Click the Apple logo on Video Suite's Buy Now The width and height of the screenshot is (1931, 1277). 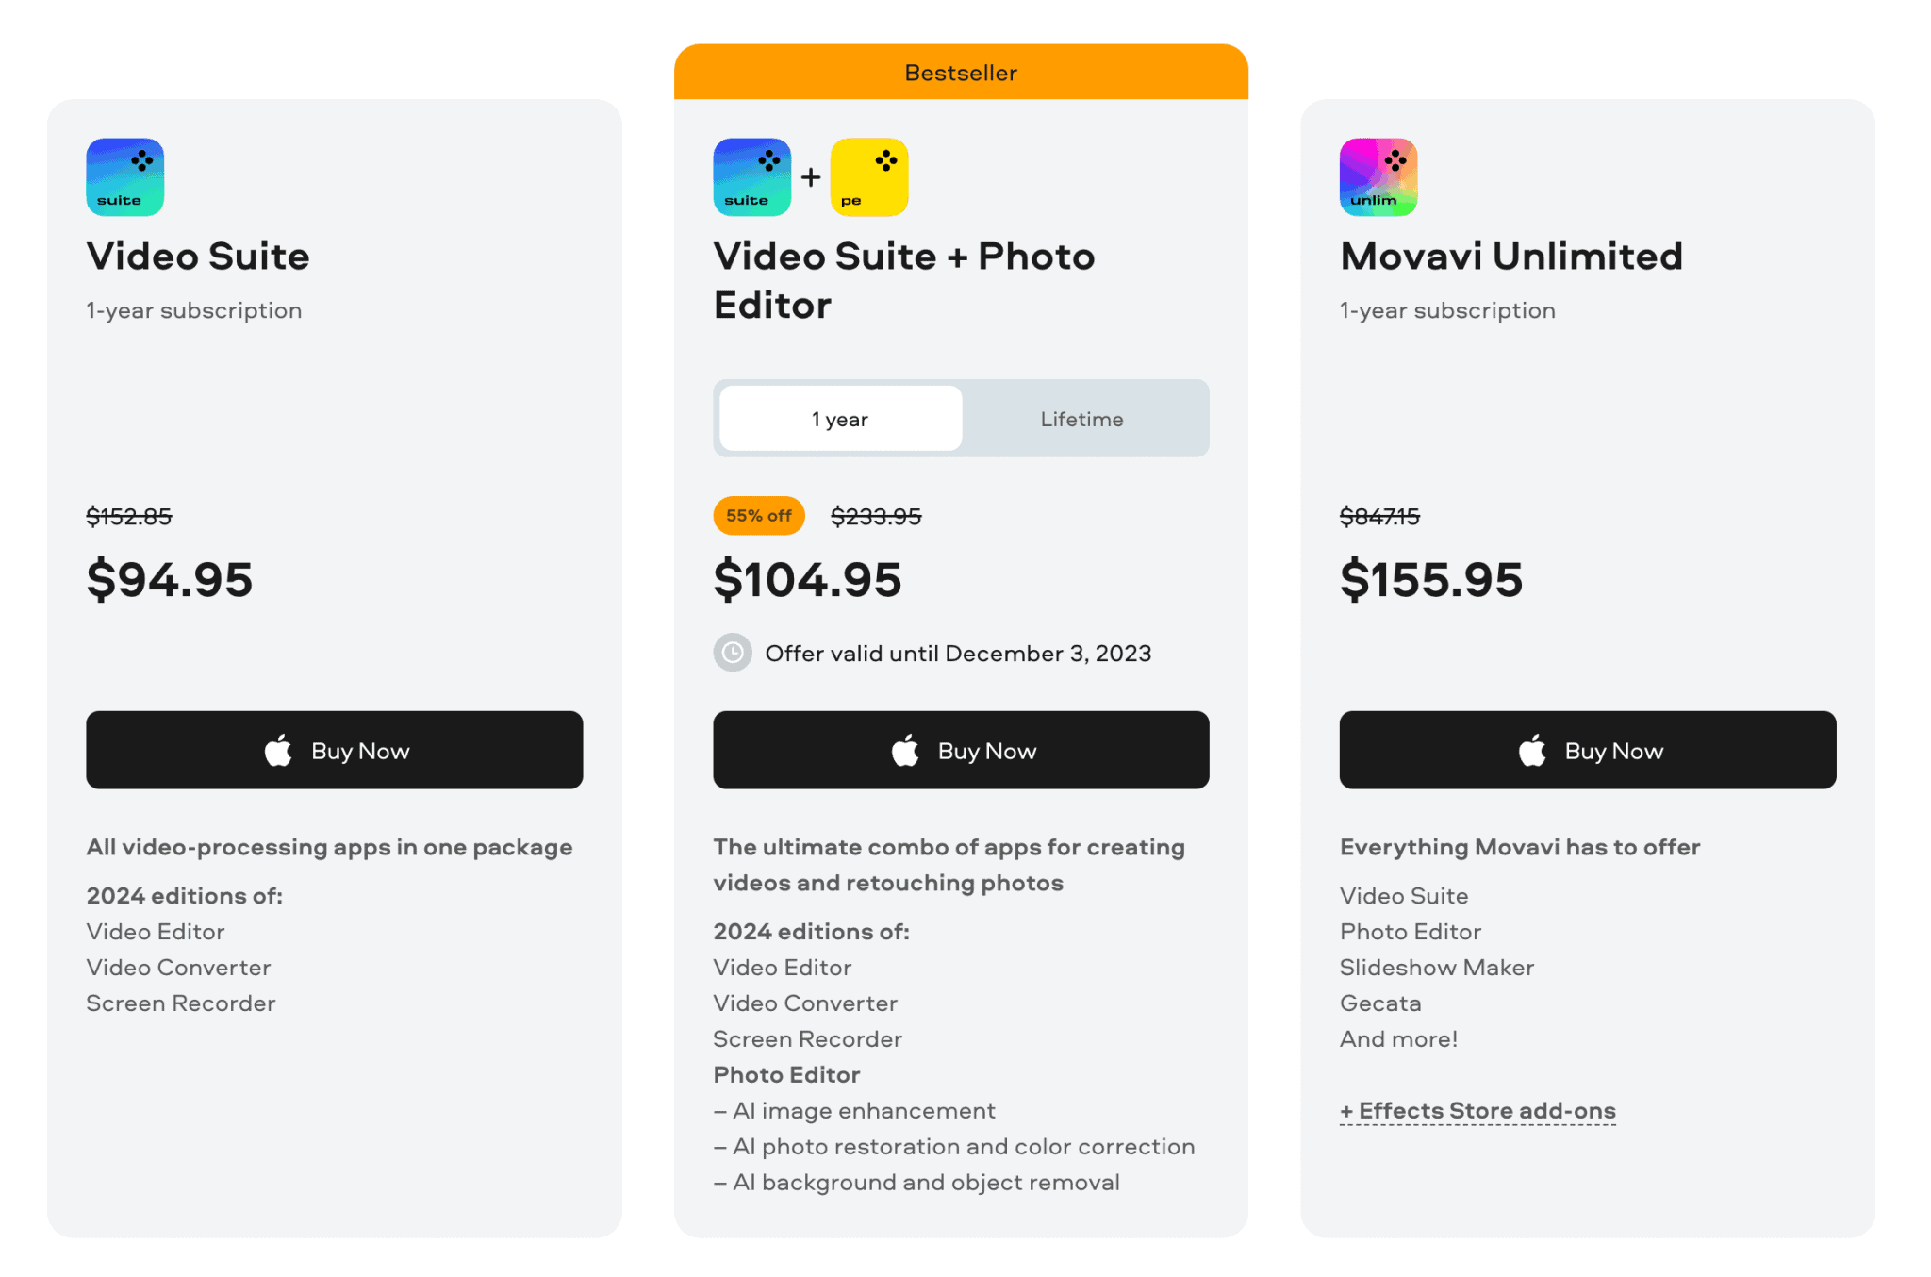[277, 750]
